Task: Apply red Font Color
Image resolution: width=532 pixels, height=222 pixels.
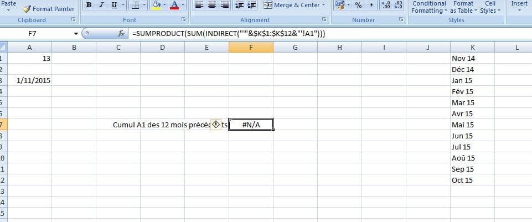Action: pos(174,5)
